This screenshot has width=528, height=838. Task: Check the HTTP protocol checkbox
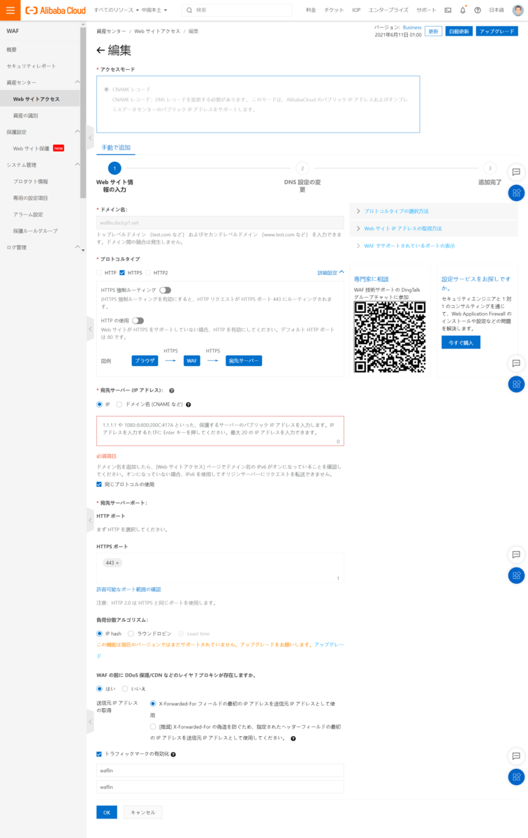[x=99, y=272]
